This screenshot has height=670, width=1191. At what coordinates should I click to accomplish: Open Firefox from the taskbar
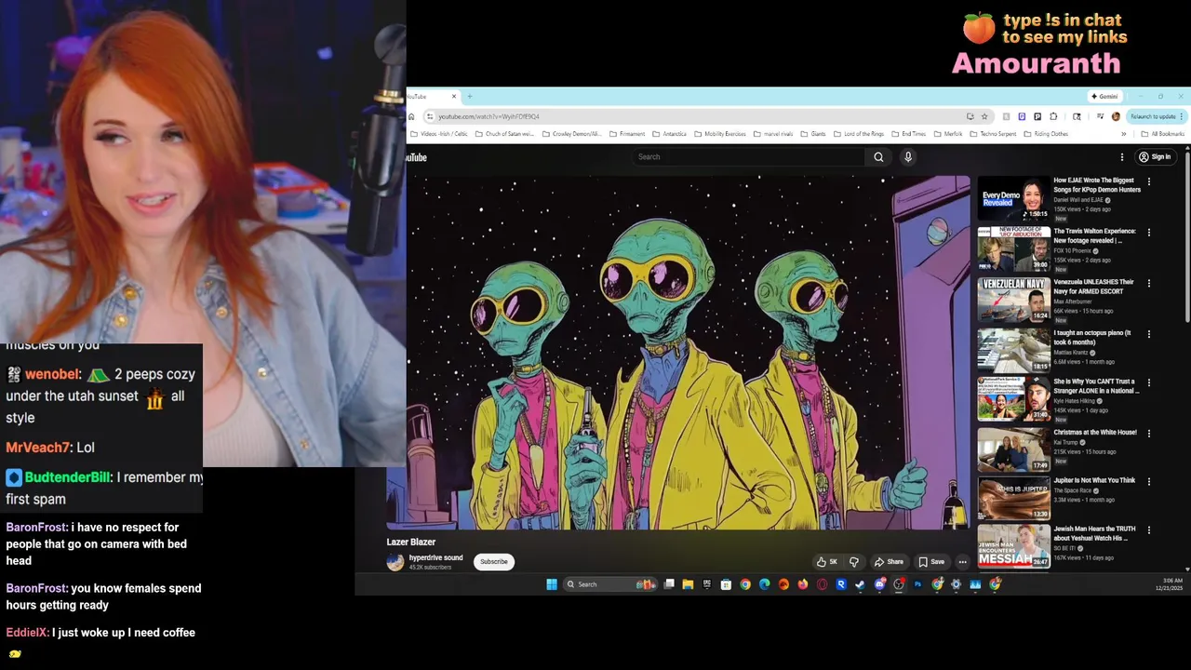pyautogui.click(x=803, y=584)
